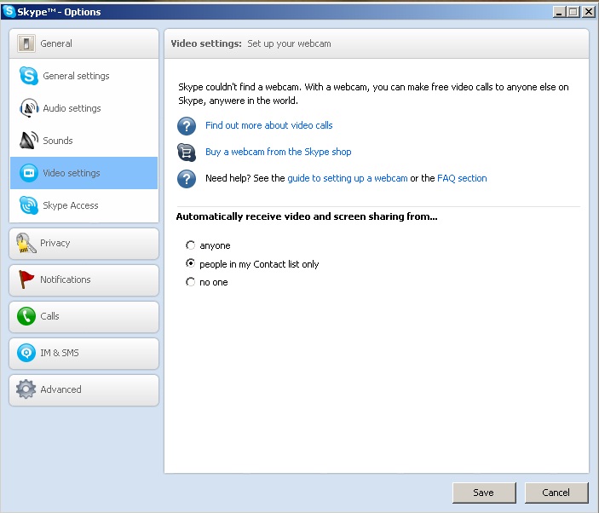Open 'Find out more about video calls' link

tap(269, 125)
